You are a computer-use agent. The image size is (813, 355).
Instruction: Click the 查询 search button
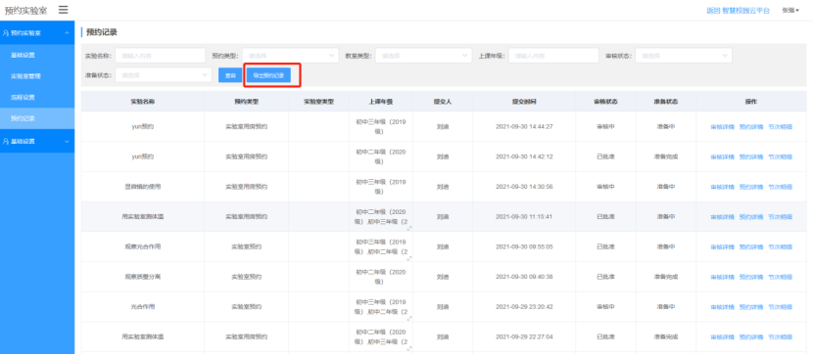(230, 75)
